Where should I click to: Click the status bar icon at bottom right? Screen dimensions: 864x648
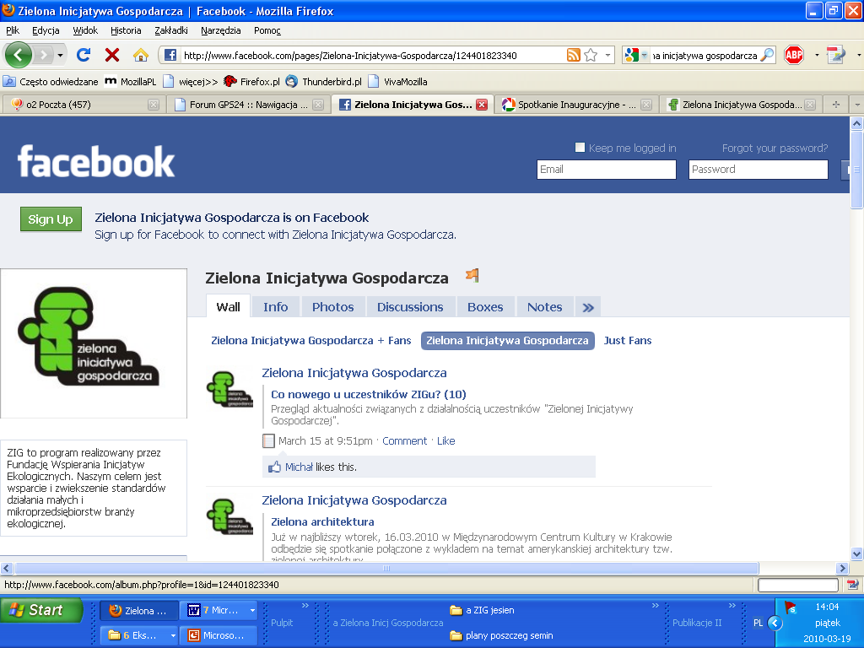click(x=852, y=585)
